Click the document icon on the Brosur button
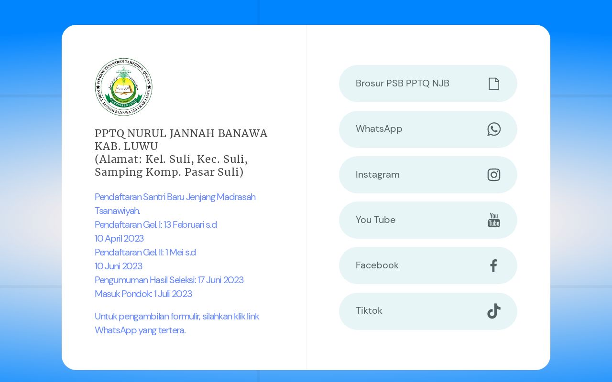Image resolution: width=612 pixels, height=382 pixels. [494, 84]
